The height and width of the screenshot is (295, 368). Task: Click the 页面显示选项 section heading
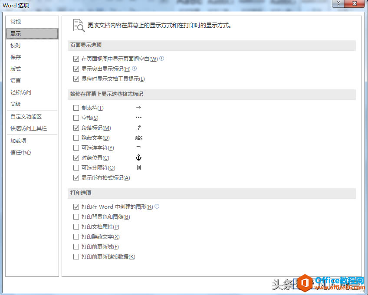tap(85, 45)
